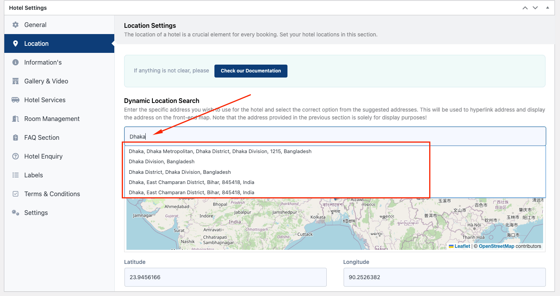Choose the Dhaka Division, Bangladesh suggestion
Image resolution: width=560 pixels, height=296 pixels.
(x=161, y=161)
